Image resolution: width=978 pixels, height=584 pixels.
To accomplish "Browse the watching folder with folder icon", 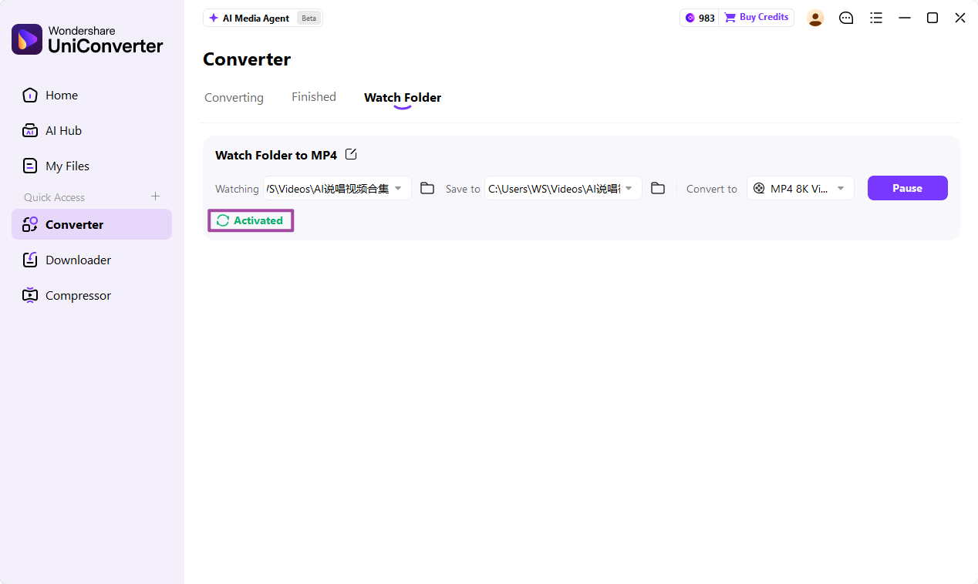I will (x=427, y=189).
